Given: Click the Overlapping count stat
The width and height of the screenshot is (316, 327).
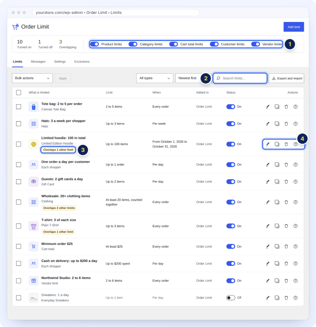Looking at the screenshot, I should coord(68,44).
